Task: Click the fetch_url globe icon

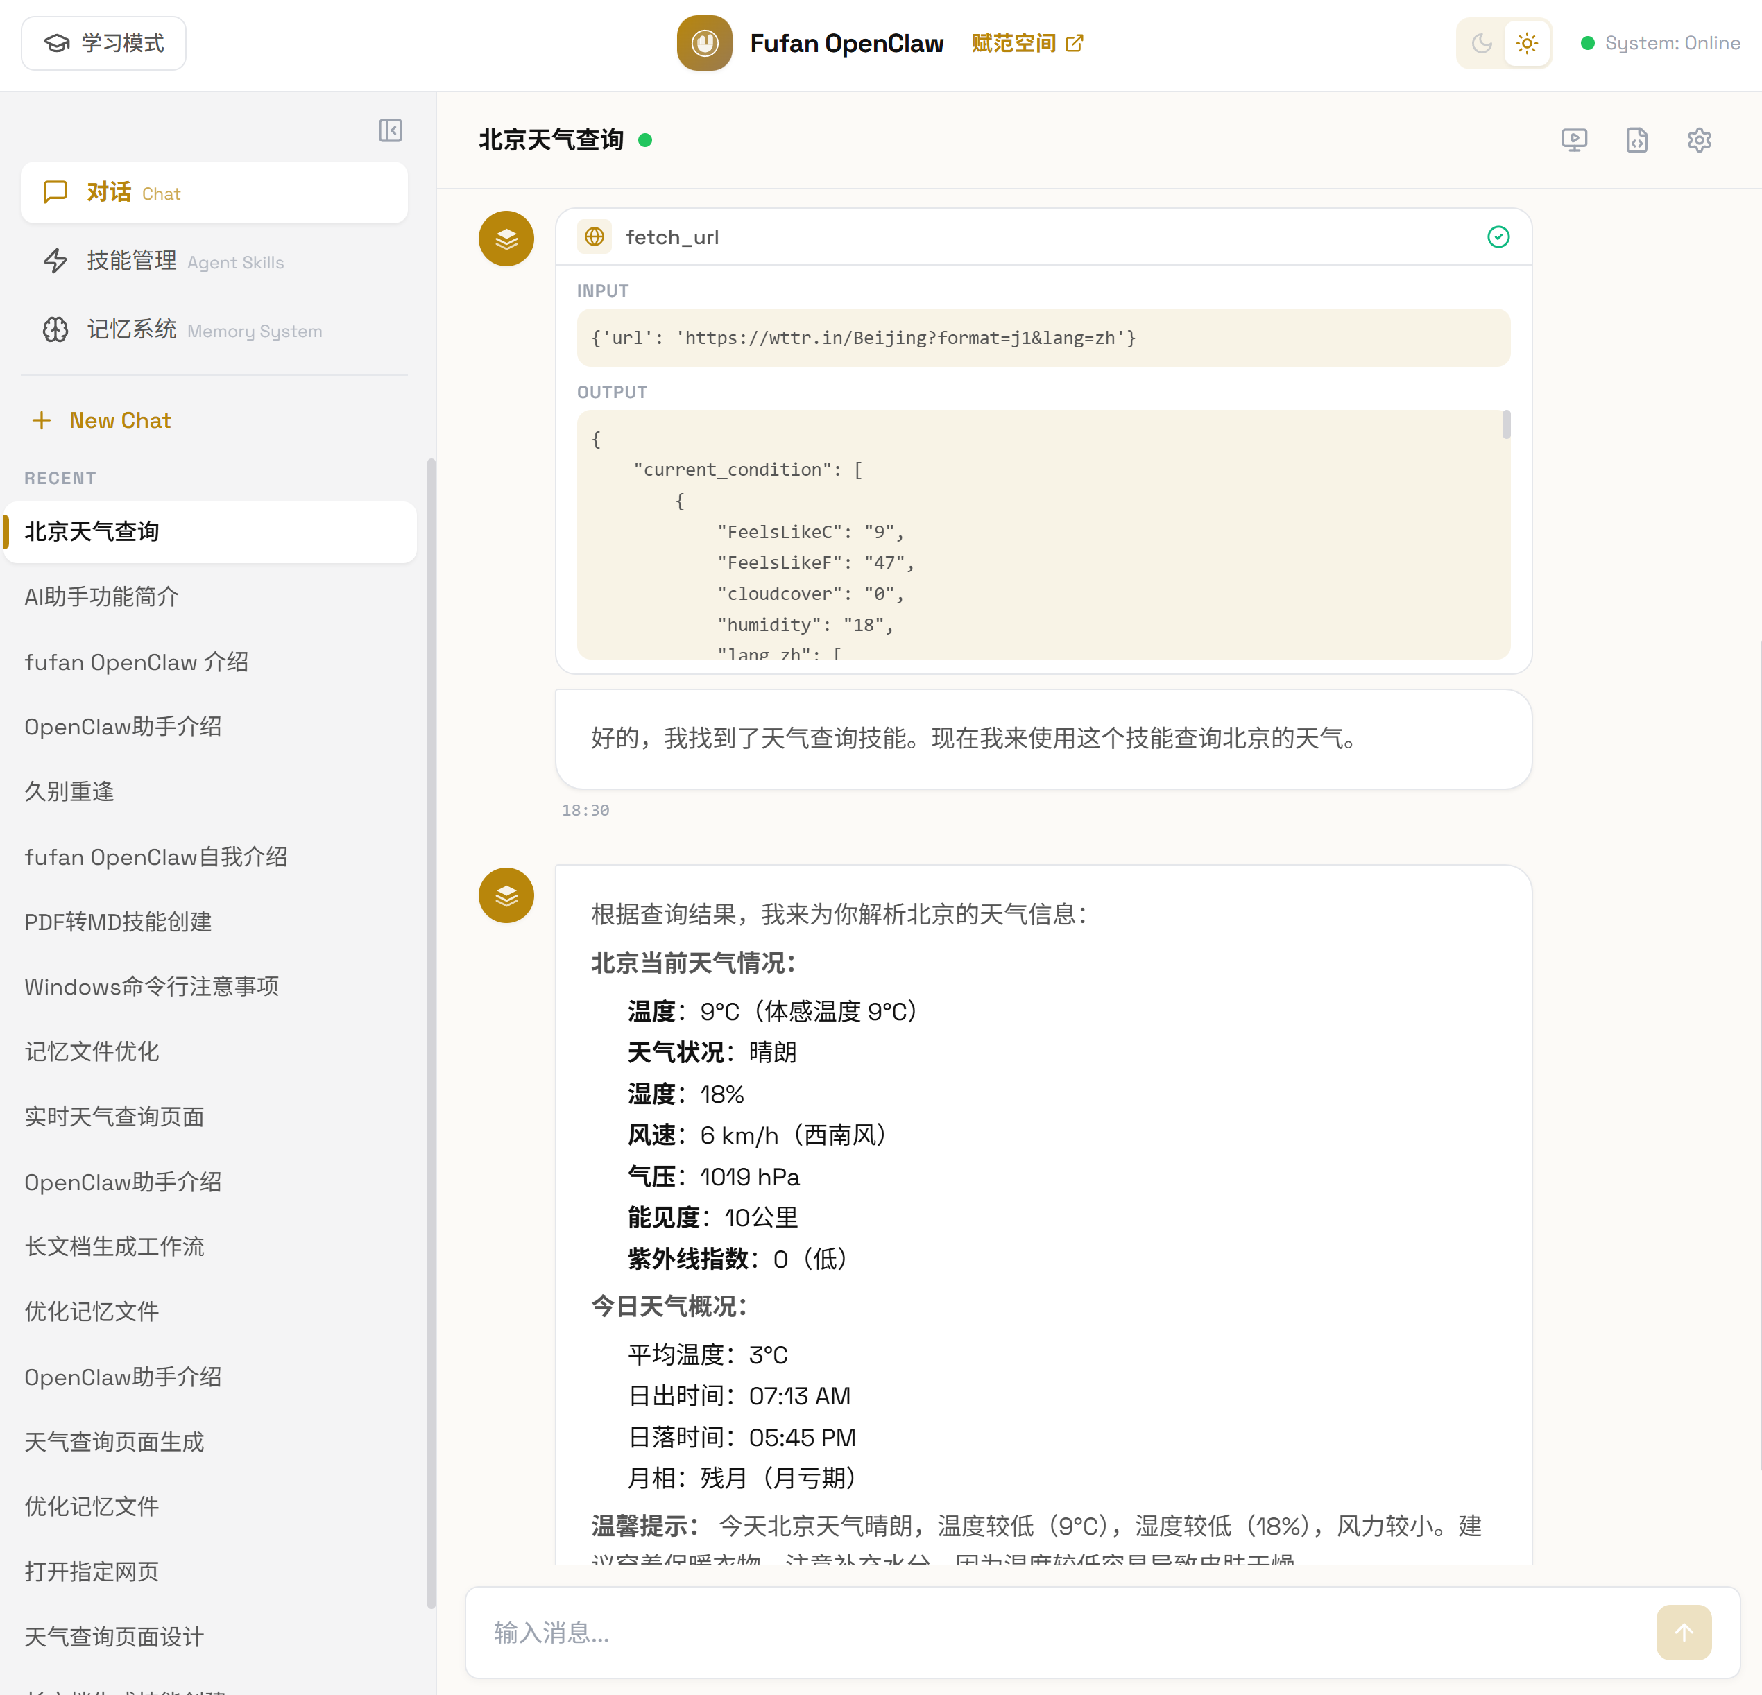Action: click(595, 237)
